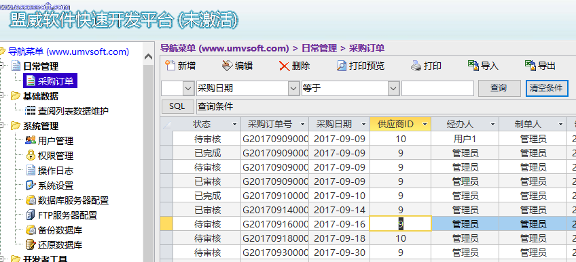
Task: Open the 采购日期 column header filter arrow
Action: pos(363,125)
